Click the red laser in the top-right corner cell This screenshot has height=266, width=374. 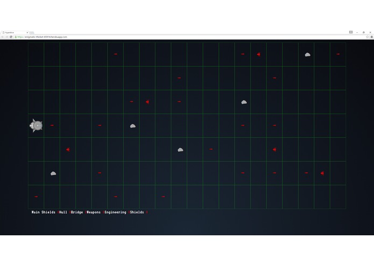338,54
